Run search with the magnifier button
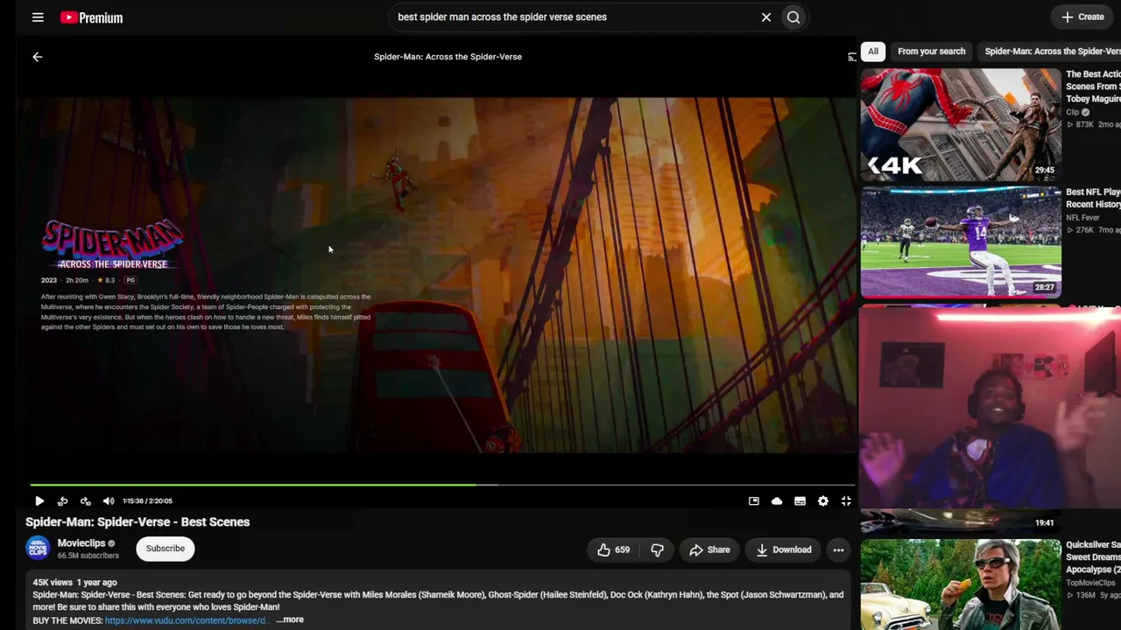 [793, 17]
